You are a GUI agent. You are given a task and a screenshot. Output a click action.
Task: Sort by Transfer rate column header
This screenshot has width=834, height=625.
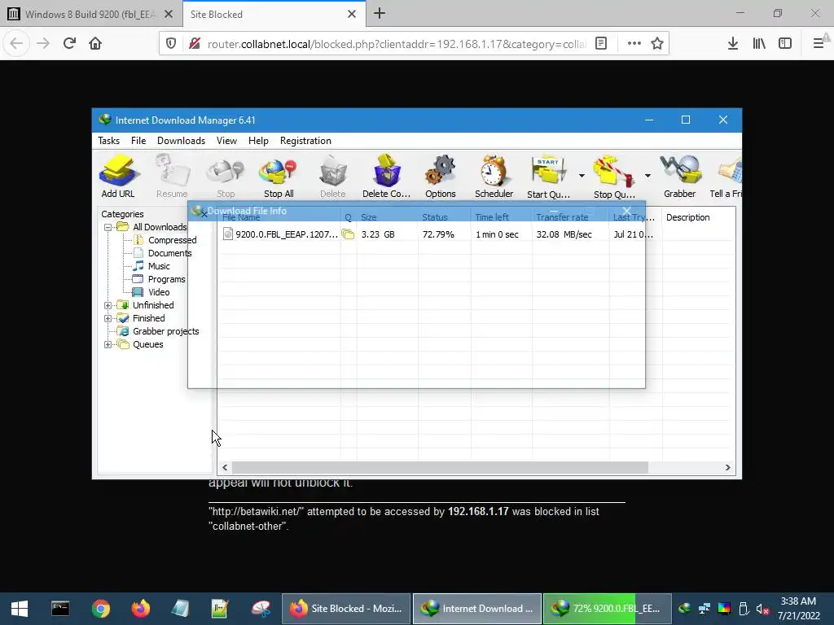(570, 217)
